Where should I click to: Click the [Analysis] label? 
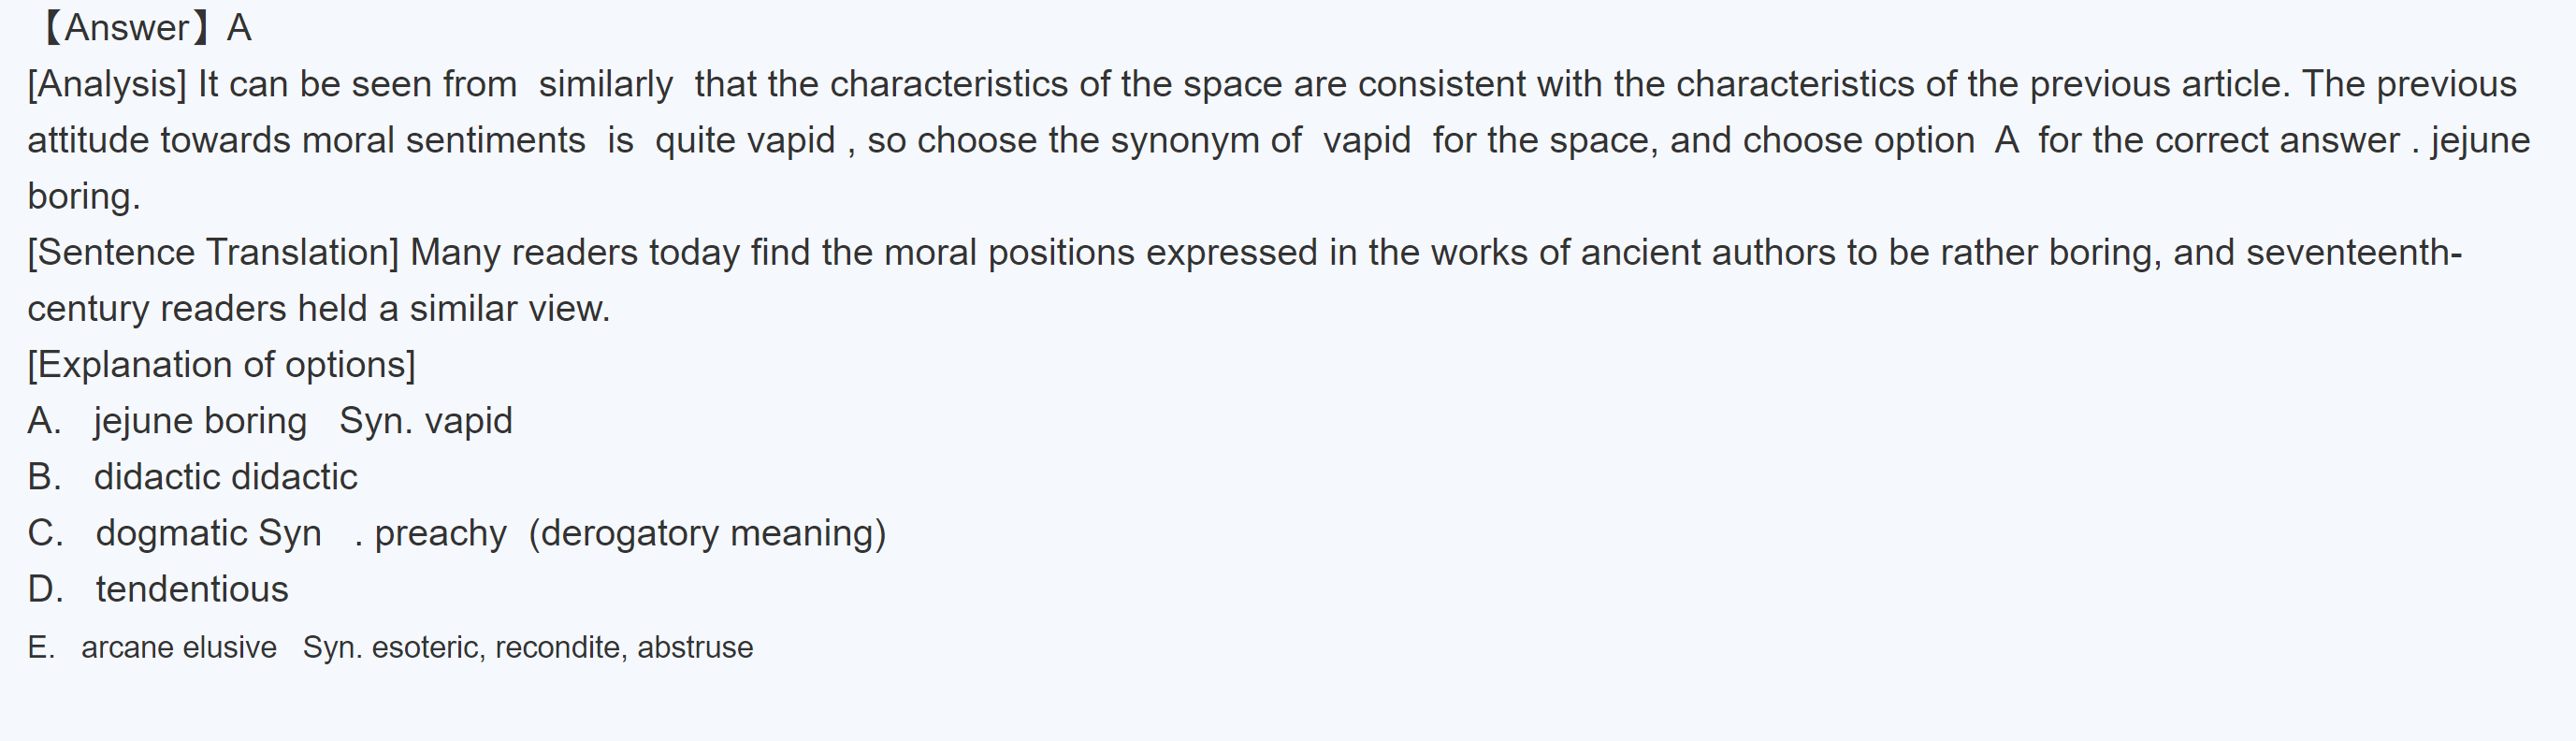[x=107, y=84]
